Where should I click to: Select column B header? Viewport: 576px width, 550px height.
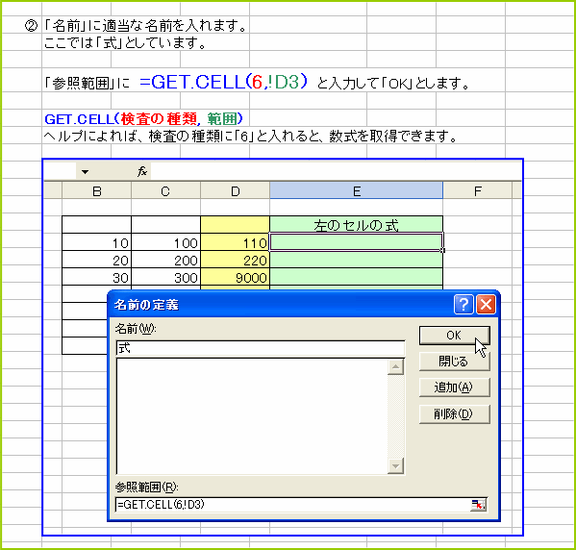point(96,191)
